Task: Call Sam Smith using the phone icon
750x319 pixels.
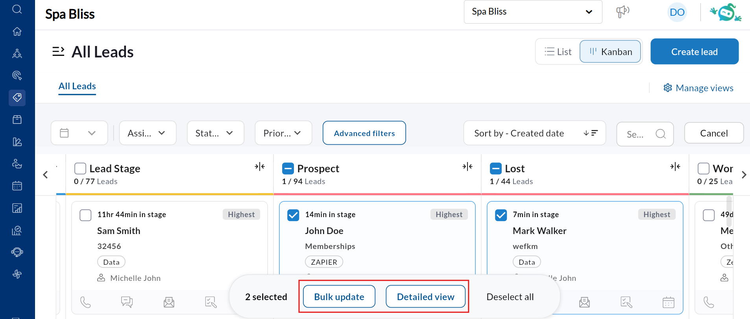Action: pos(85,302)
